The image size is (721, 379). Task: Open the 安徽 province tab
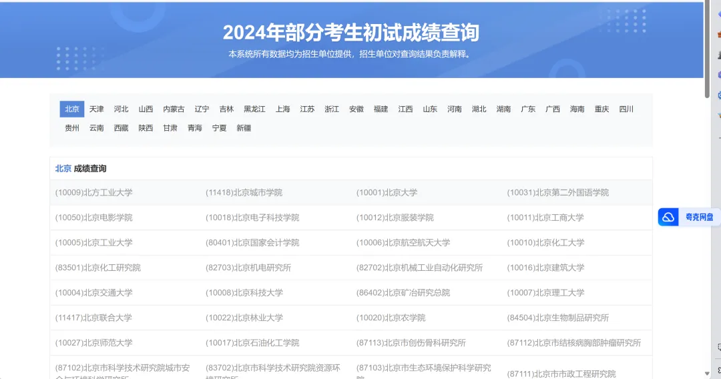(356, 109)
